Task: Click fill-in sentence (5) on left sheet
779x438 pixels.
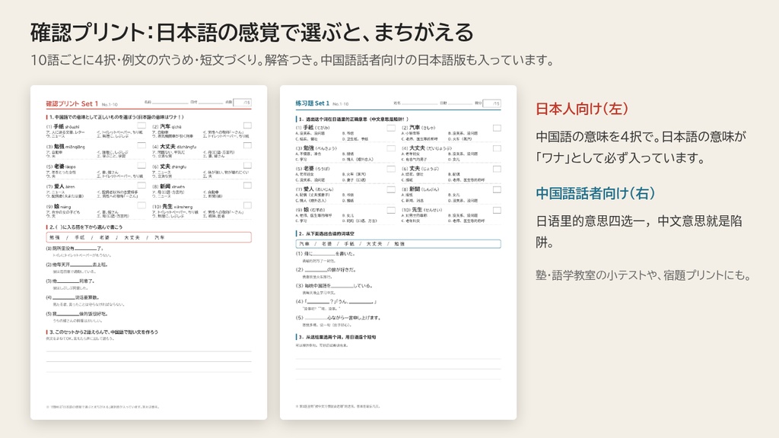Action: (77, 314)
